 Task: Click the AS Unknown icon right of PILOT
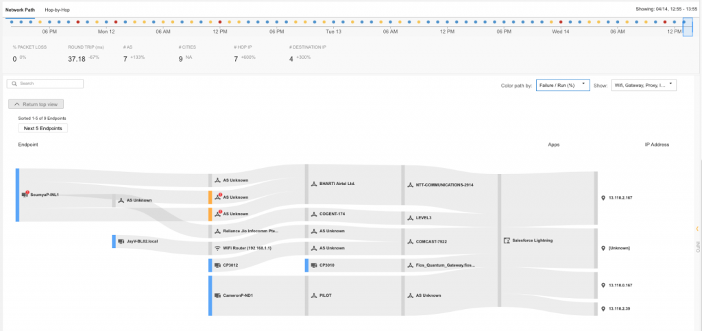[x=411, y=295]
